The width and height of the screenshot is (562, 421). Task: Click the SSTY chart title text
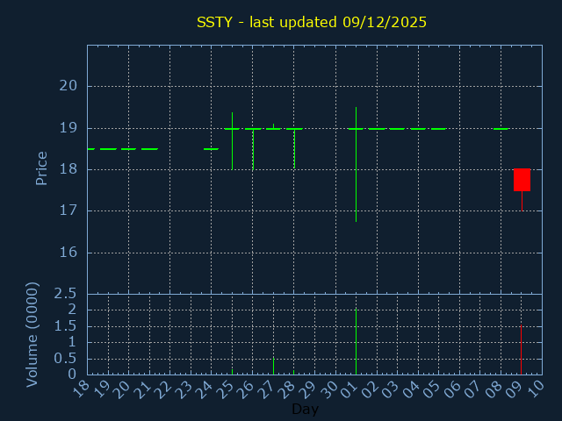pyautogui.click(x=311, y=22)
